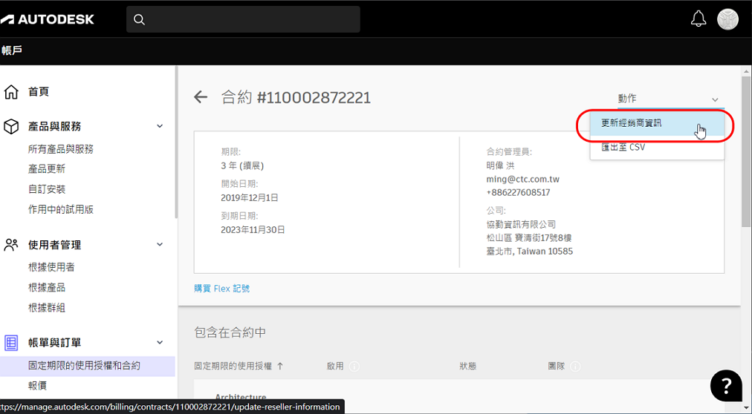752x414 pixels.
Task: Click the phone number +886227608517
Action: click(518, 193)
